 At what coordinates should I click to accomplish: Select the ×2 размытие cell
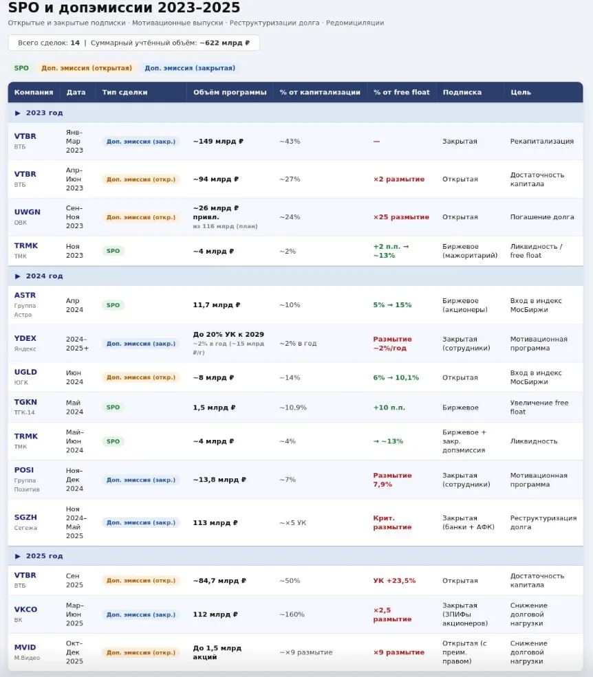(x=399, y=179)
